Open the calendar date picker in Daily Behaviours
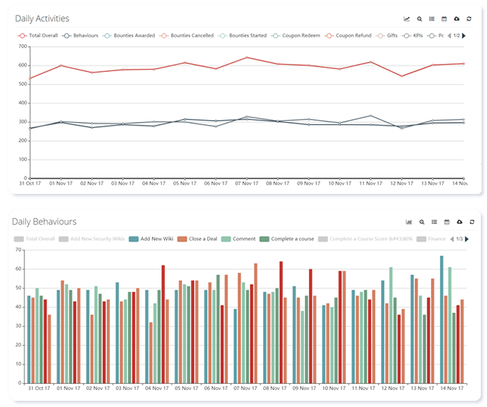 [446, 222]
